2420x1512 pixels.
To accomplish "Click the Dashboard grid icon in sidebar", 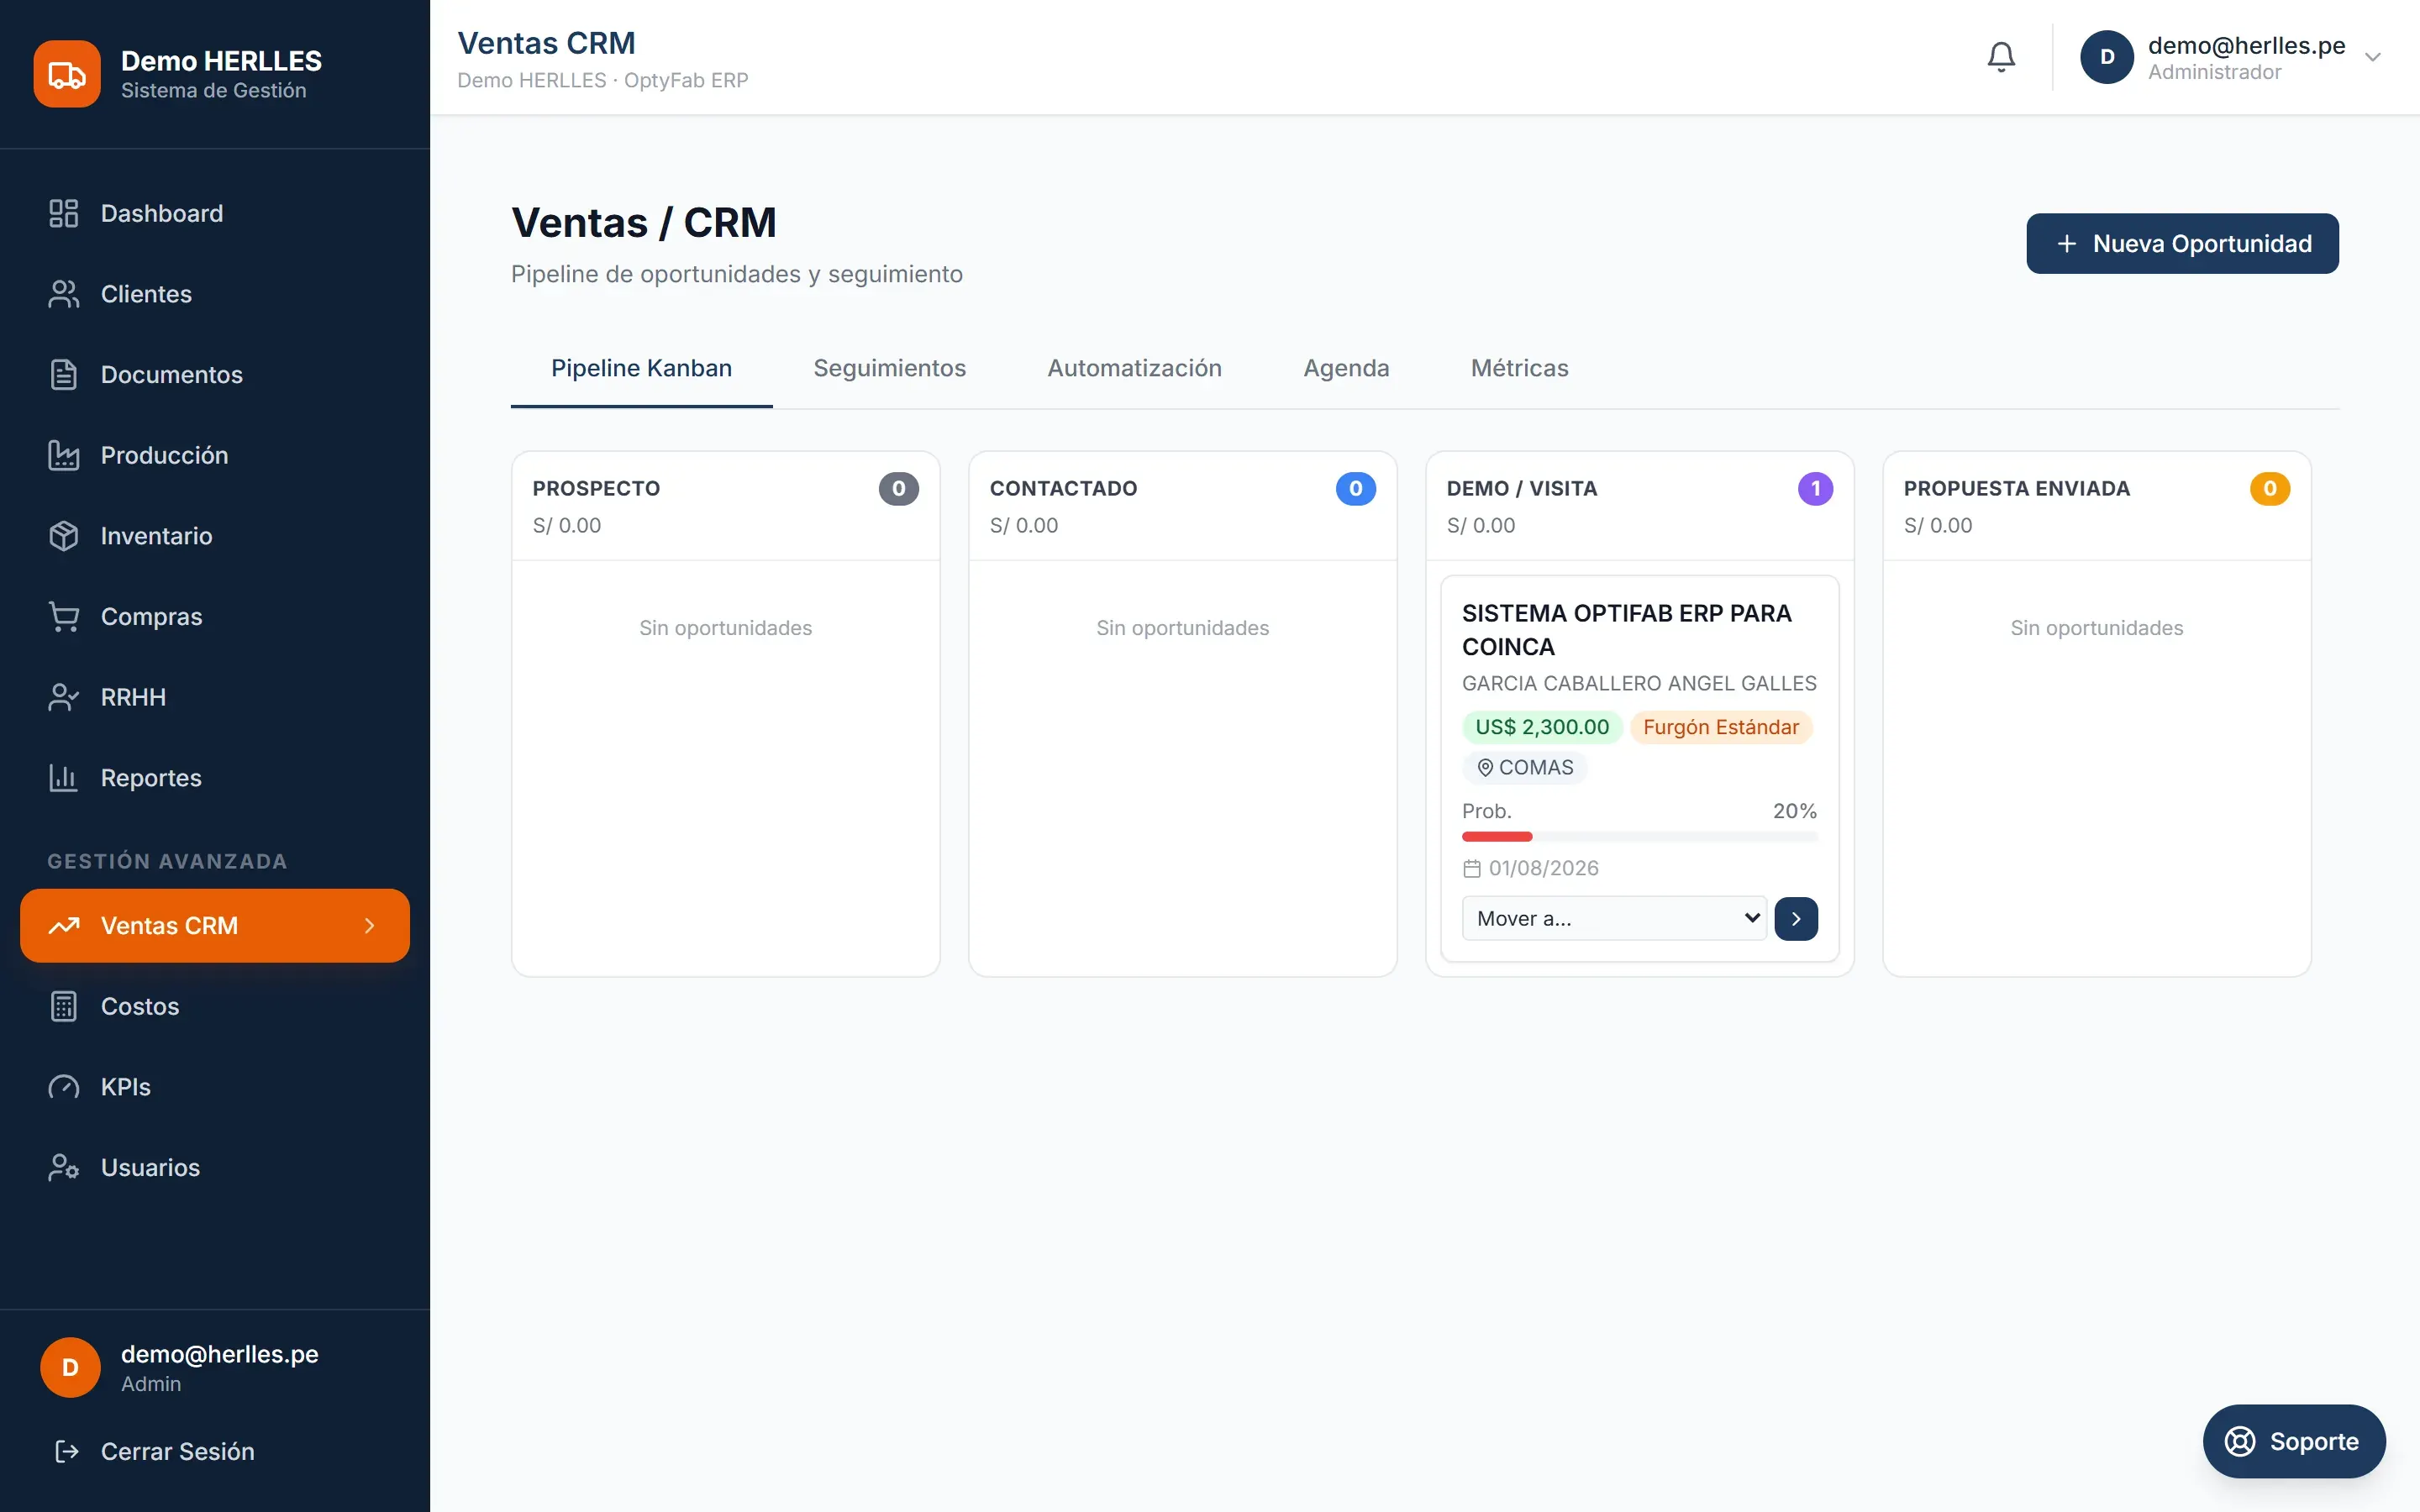I will [64, 213].
